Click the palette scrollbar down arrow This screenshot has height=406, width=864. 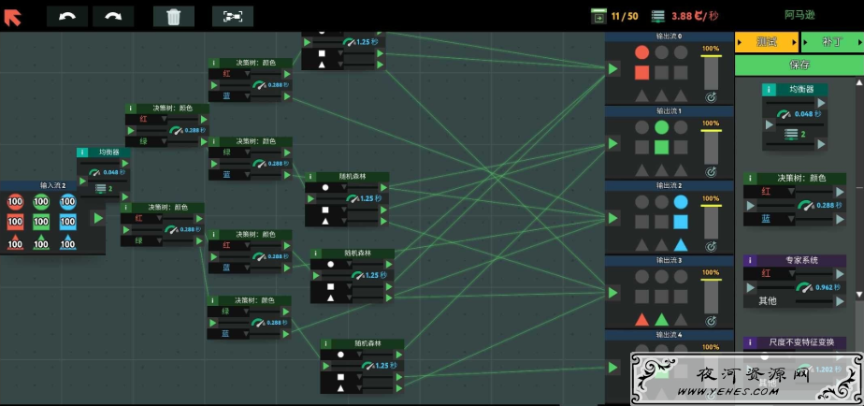pyautogui.click(x=859, y=297)
